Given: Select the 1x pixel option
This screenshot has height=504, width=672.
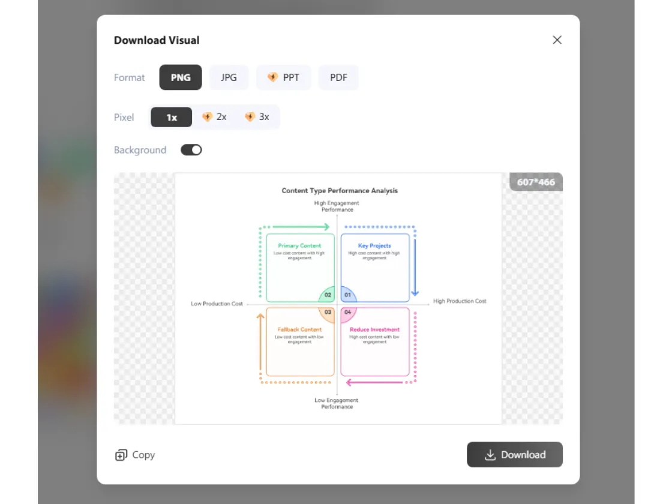Looking at the screenshot, I should click(x=172, y=117).
